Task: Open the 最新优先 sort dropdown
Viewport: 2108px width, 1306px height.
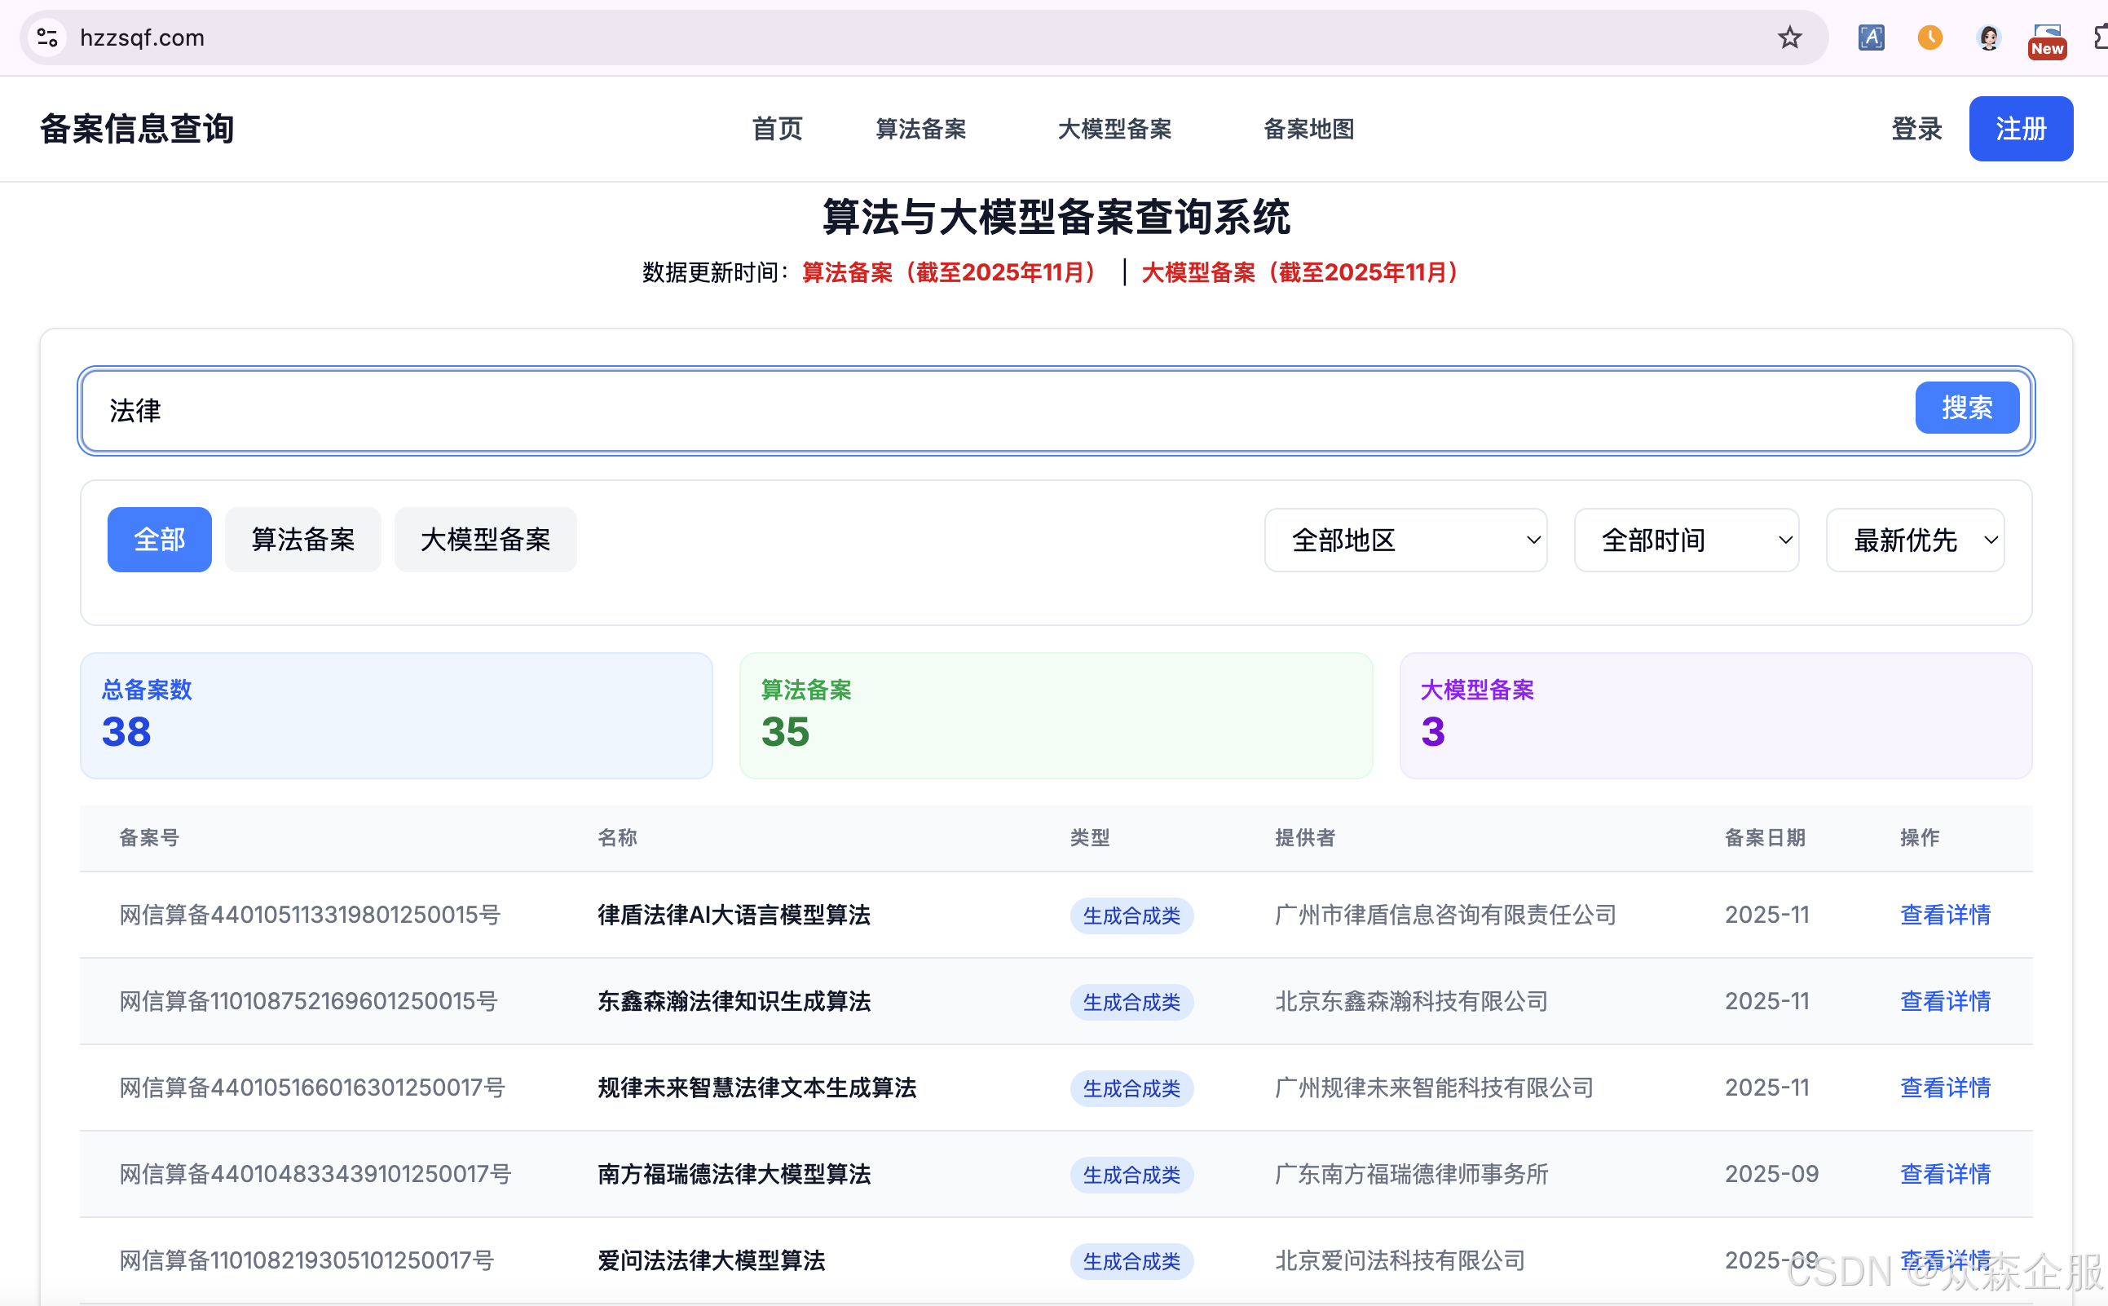Action: click(x=1915, y=540)
